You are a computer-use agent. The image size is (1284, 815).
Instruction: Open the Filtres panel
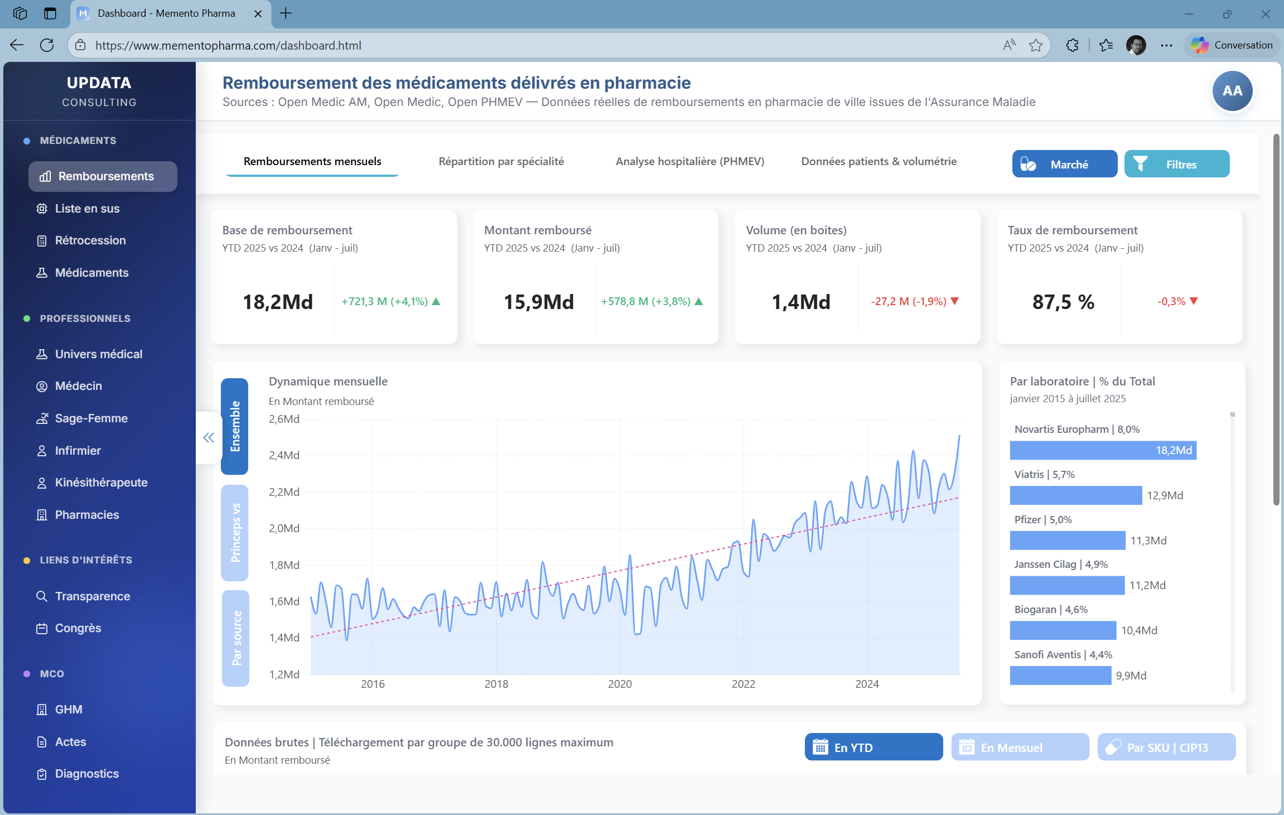pos(1176,163)
